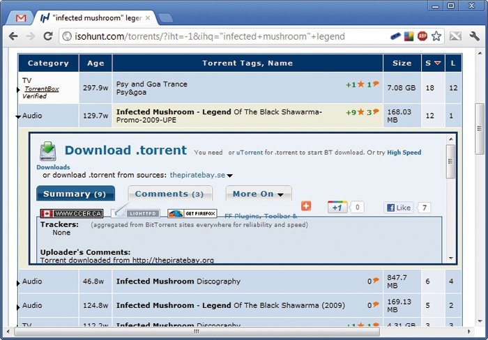Open the Chrome wrench menu
The height and width of the screenshot is (340, 488).
tap(474, 36)
